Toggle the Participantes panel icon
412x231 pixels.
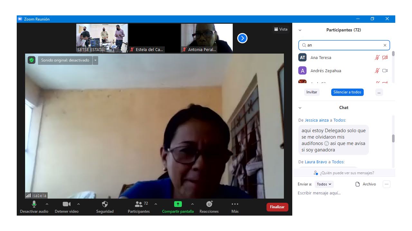(x=139, y=204)
